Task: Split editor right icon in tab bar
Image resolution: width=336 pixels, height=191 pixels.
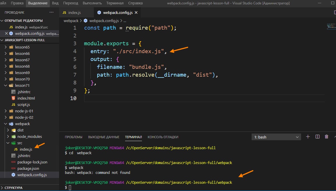Action: pos(335,12)
